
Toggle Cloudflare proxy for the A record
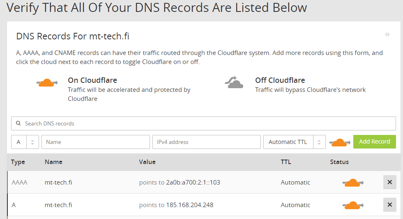pyautogui.click(x=352, y=205)
